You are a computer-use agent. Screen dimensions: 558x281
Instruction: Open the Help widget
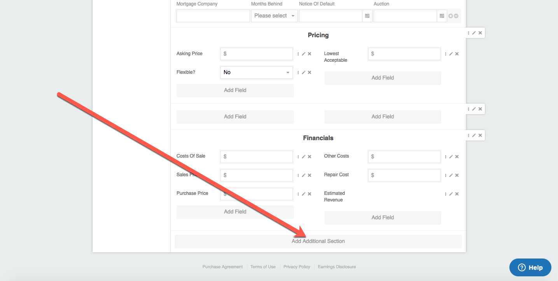coord(530,267)
